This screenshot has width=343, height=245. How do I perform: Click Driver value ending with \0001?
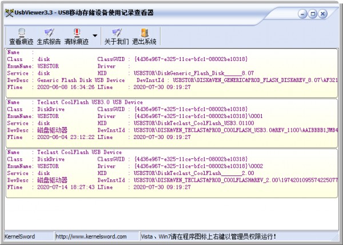tap(198, 116)
